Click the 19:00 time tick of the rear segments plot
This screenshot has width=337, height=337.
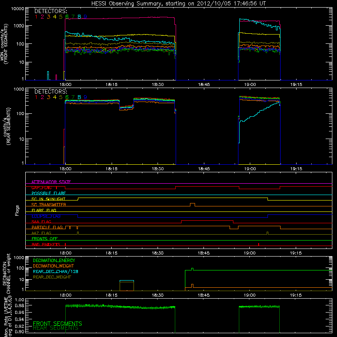[x=250, y=169]
